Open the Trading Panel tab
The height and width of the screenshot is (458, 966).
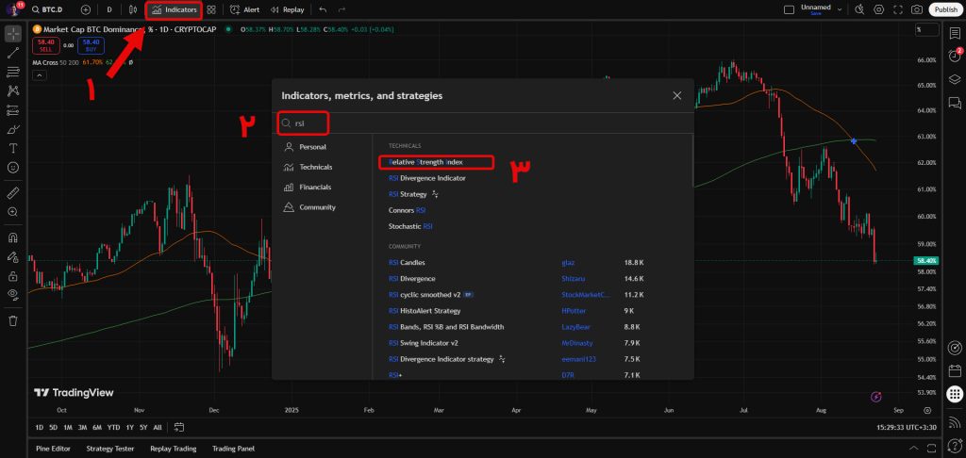point(233,449)
